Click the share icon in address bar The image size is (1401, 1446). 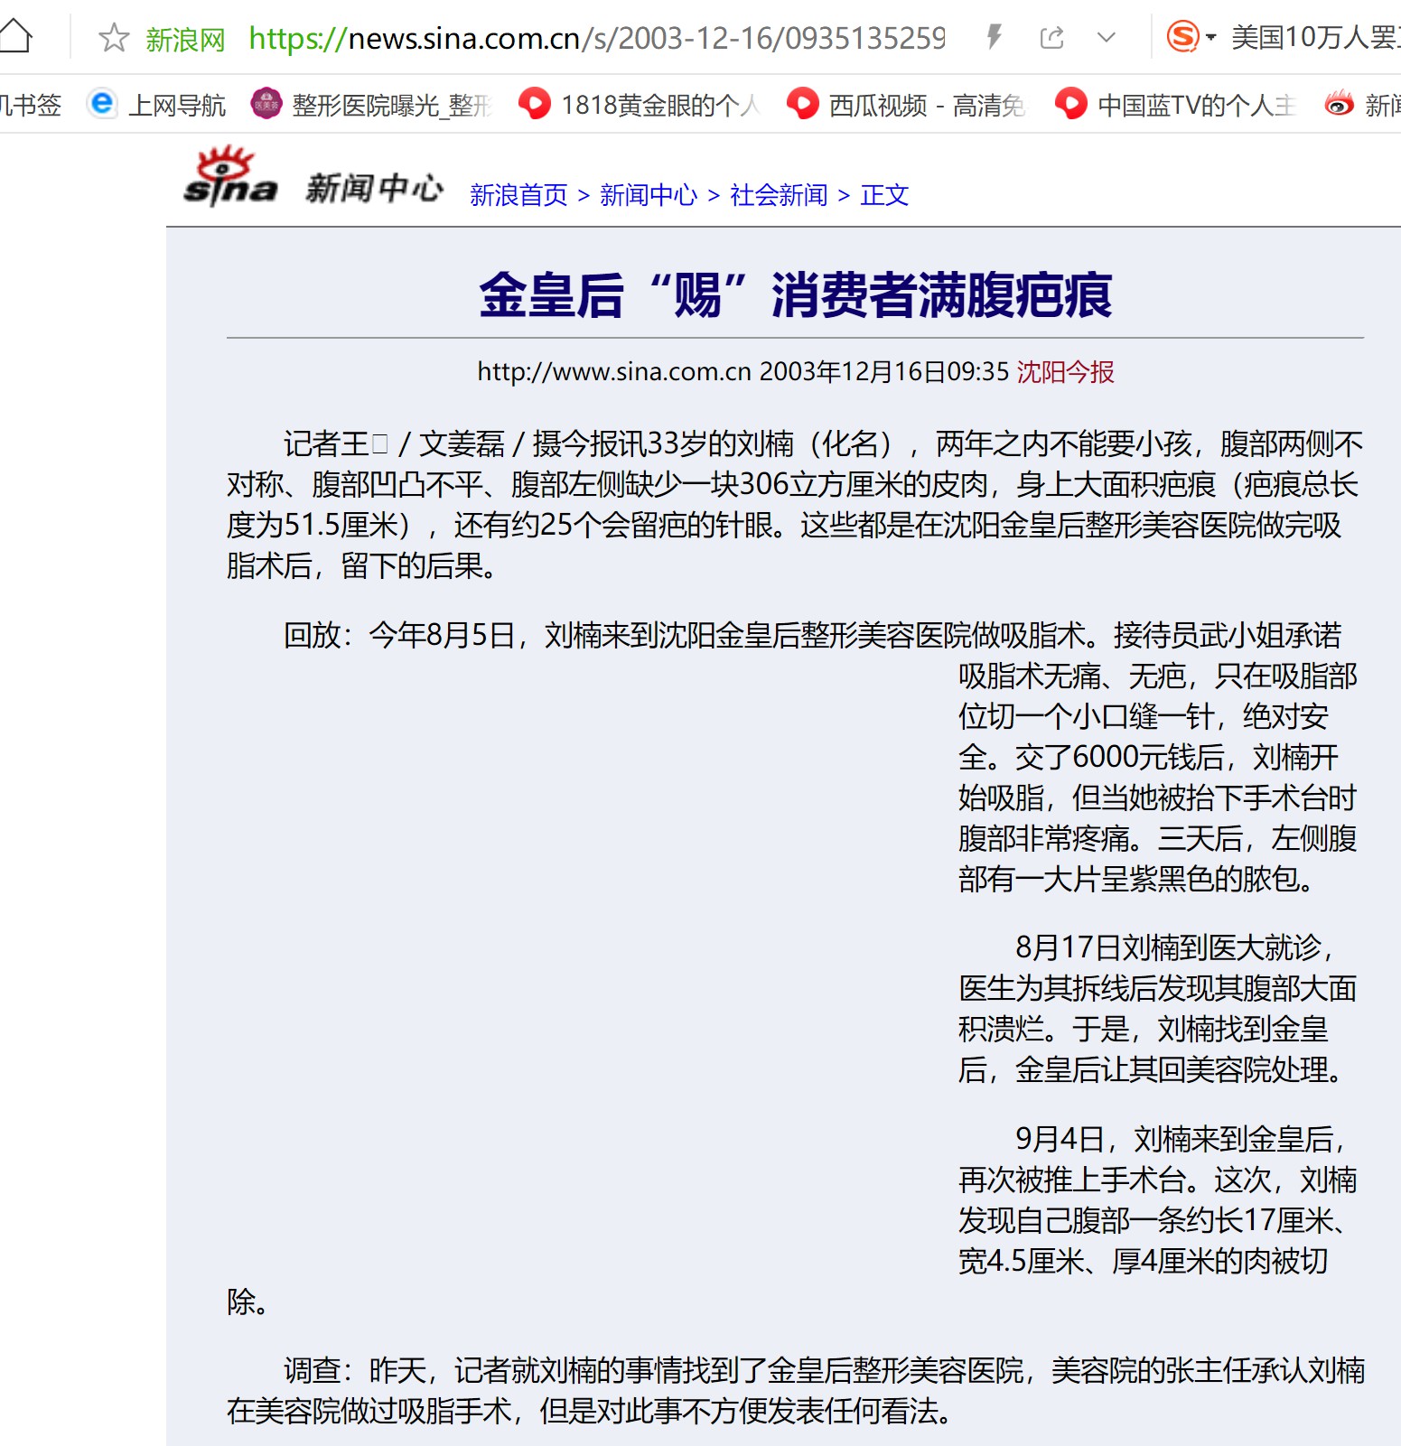(x=1051, y=38)
